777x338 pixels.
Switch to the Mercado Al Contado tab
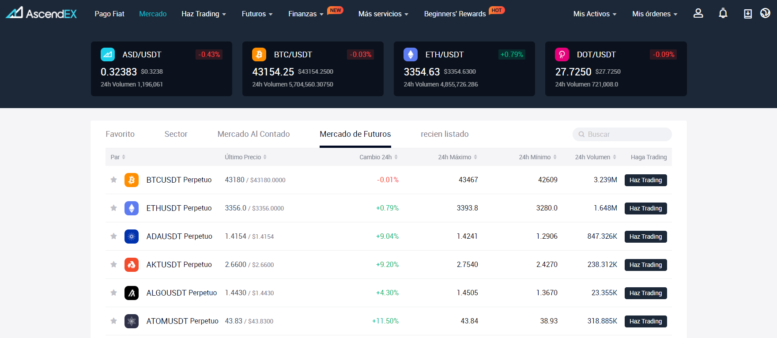(253, 134)
